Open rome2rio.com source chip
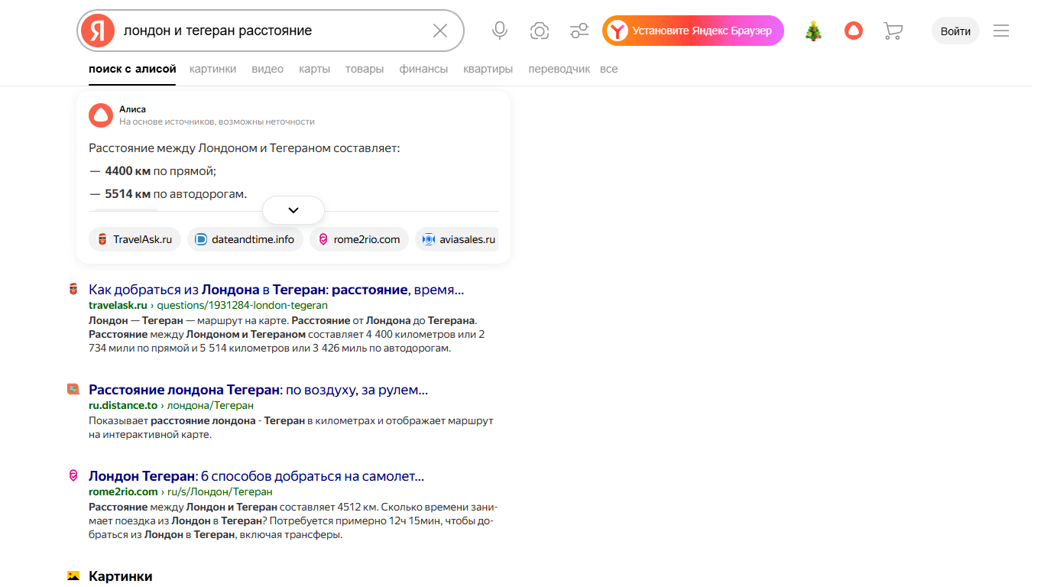The width and height of the screenshot is (1044, 587). click(x=359, y=239)
